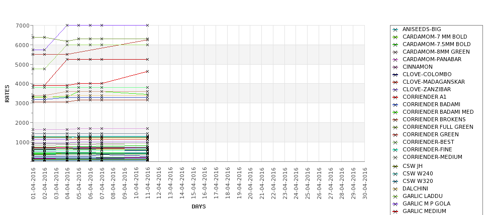
Task: Click the 1000 value on the rates axis
Action: coord(23,142)
